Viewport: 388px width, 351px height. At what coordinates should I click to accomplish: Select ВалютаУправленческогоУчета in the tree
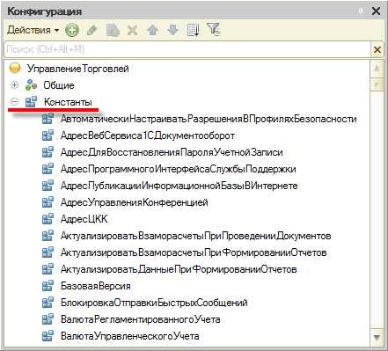130,336
